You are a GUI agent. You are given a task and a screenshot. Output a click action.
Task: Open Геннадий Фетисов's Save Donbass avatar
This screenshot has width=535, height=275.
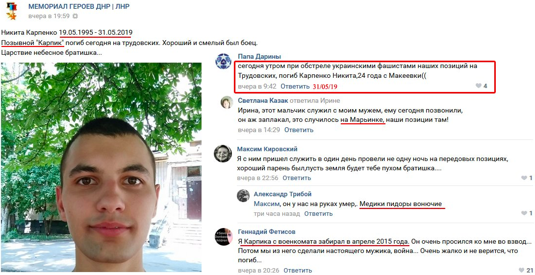(224, 236)
